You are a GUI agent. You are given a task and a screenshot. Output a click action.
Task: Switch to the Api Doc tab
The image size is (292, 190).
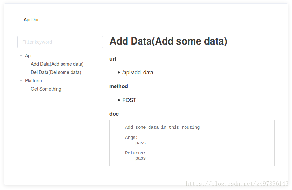tap(32, 20)
